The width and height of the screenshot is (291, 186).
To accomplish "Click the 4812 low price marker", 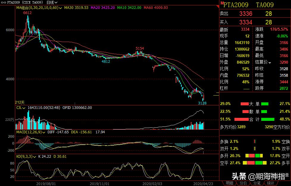I will [106, 61].
